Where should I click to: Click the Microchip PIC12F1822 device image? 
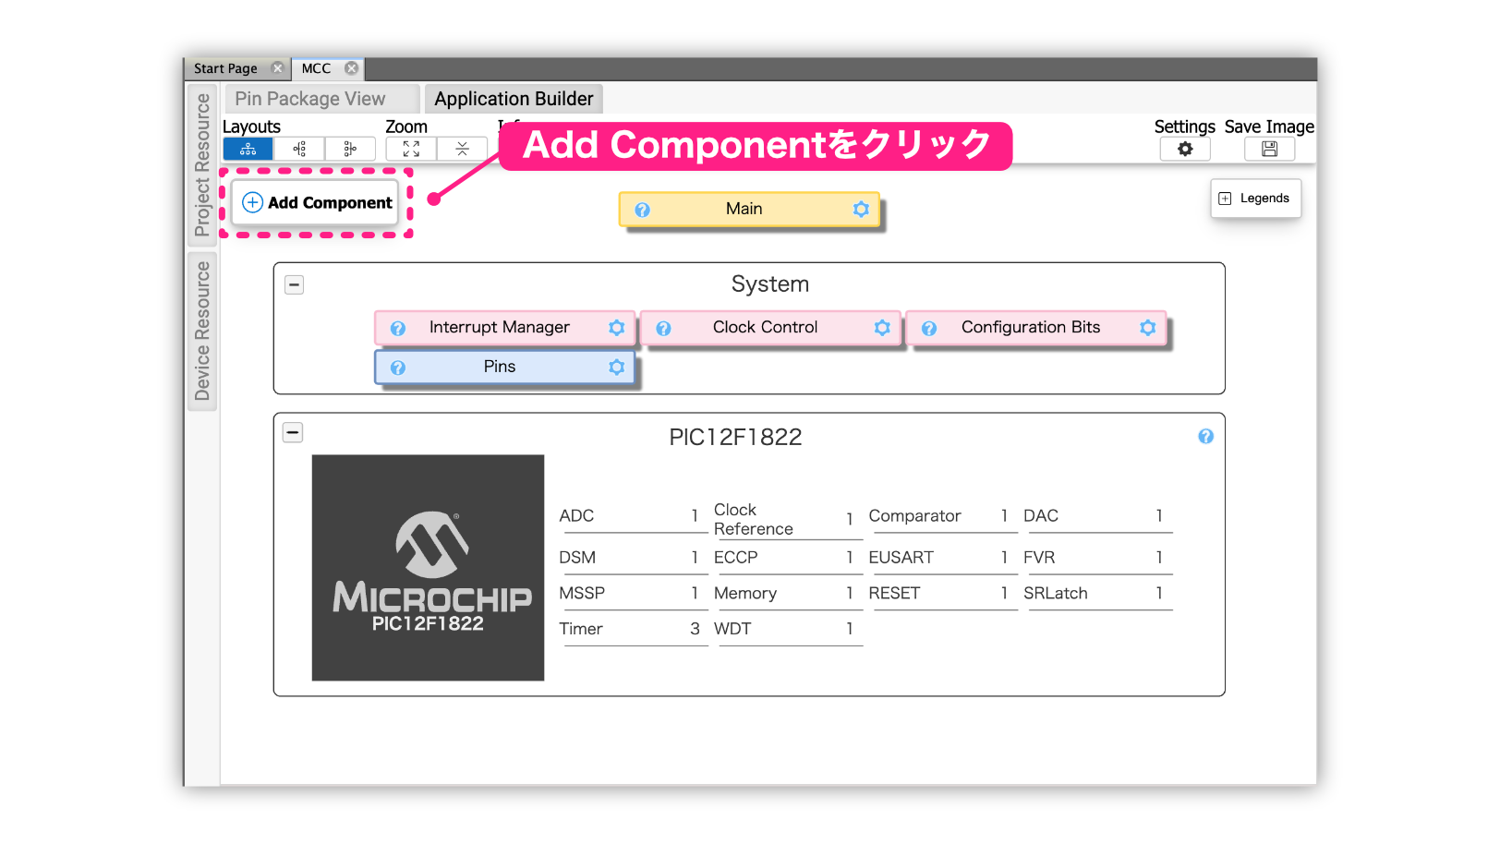(x=428, y=568)
